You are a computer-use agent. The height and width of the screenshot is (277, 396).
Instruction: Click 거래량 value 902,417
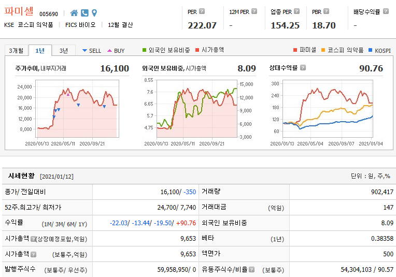[x=382, y=192]
